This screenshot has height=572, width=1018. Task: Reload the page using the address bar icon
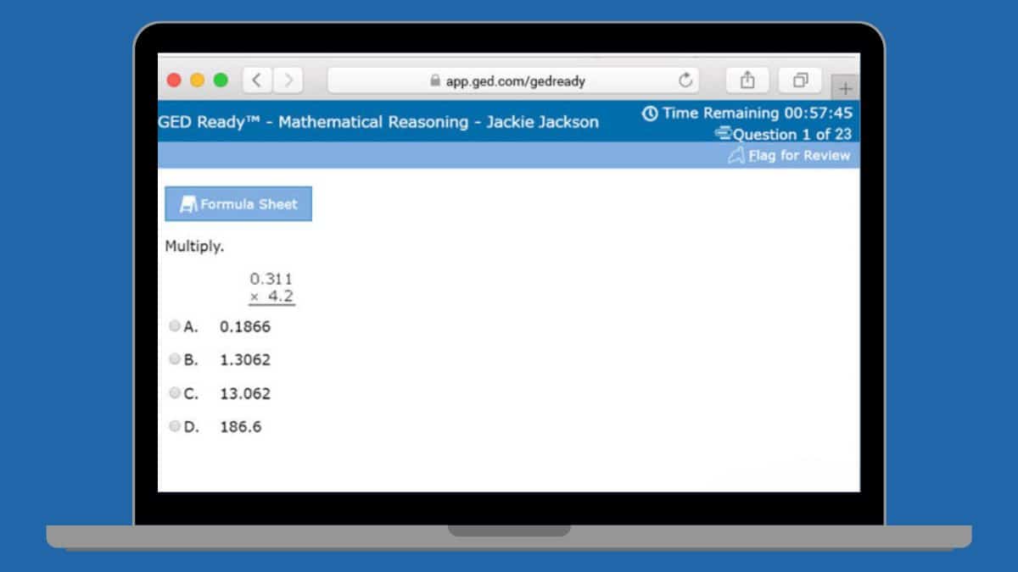point(685,81)
